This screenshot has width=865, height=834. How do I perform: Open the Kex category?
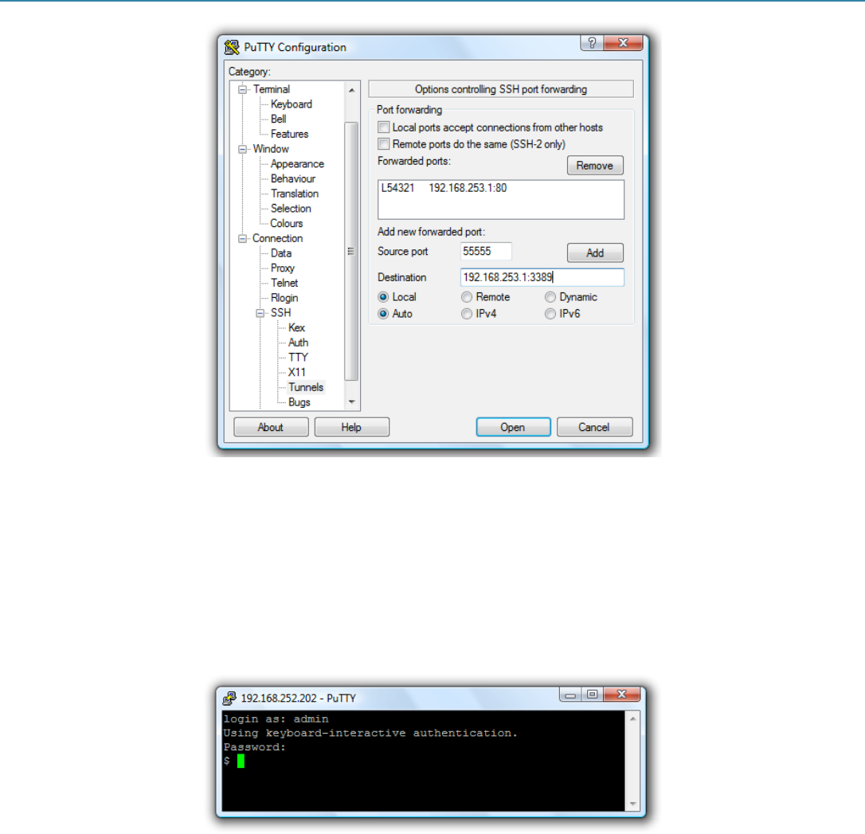(x=296, y=327)
